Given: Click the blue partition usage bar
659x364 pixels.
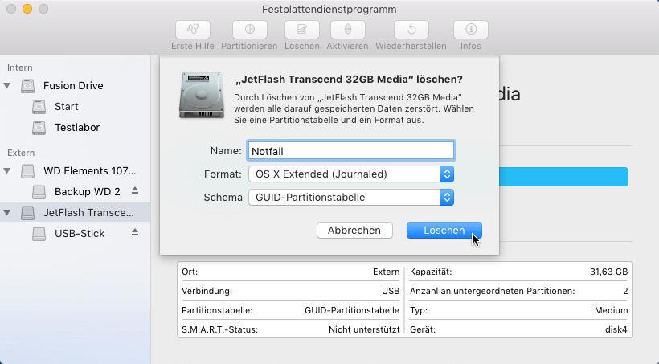Looking at the screenshot, I should pyautogui.click(x=563, y=177).
